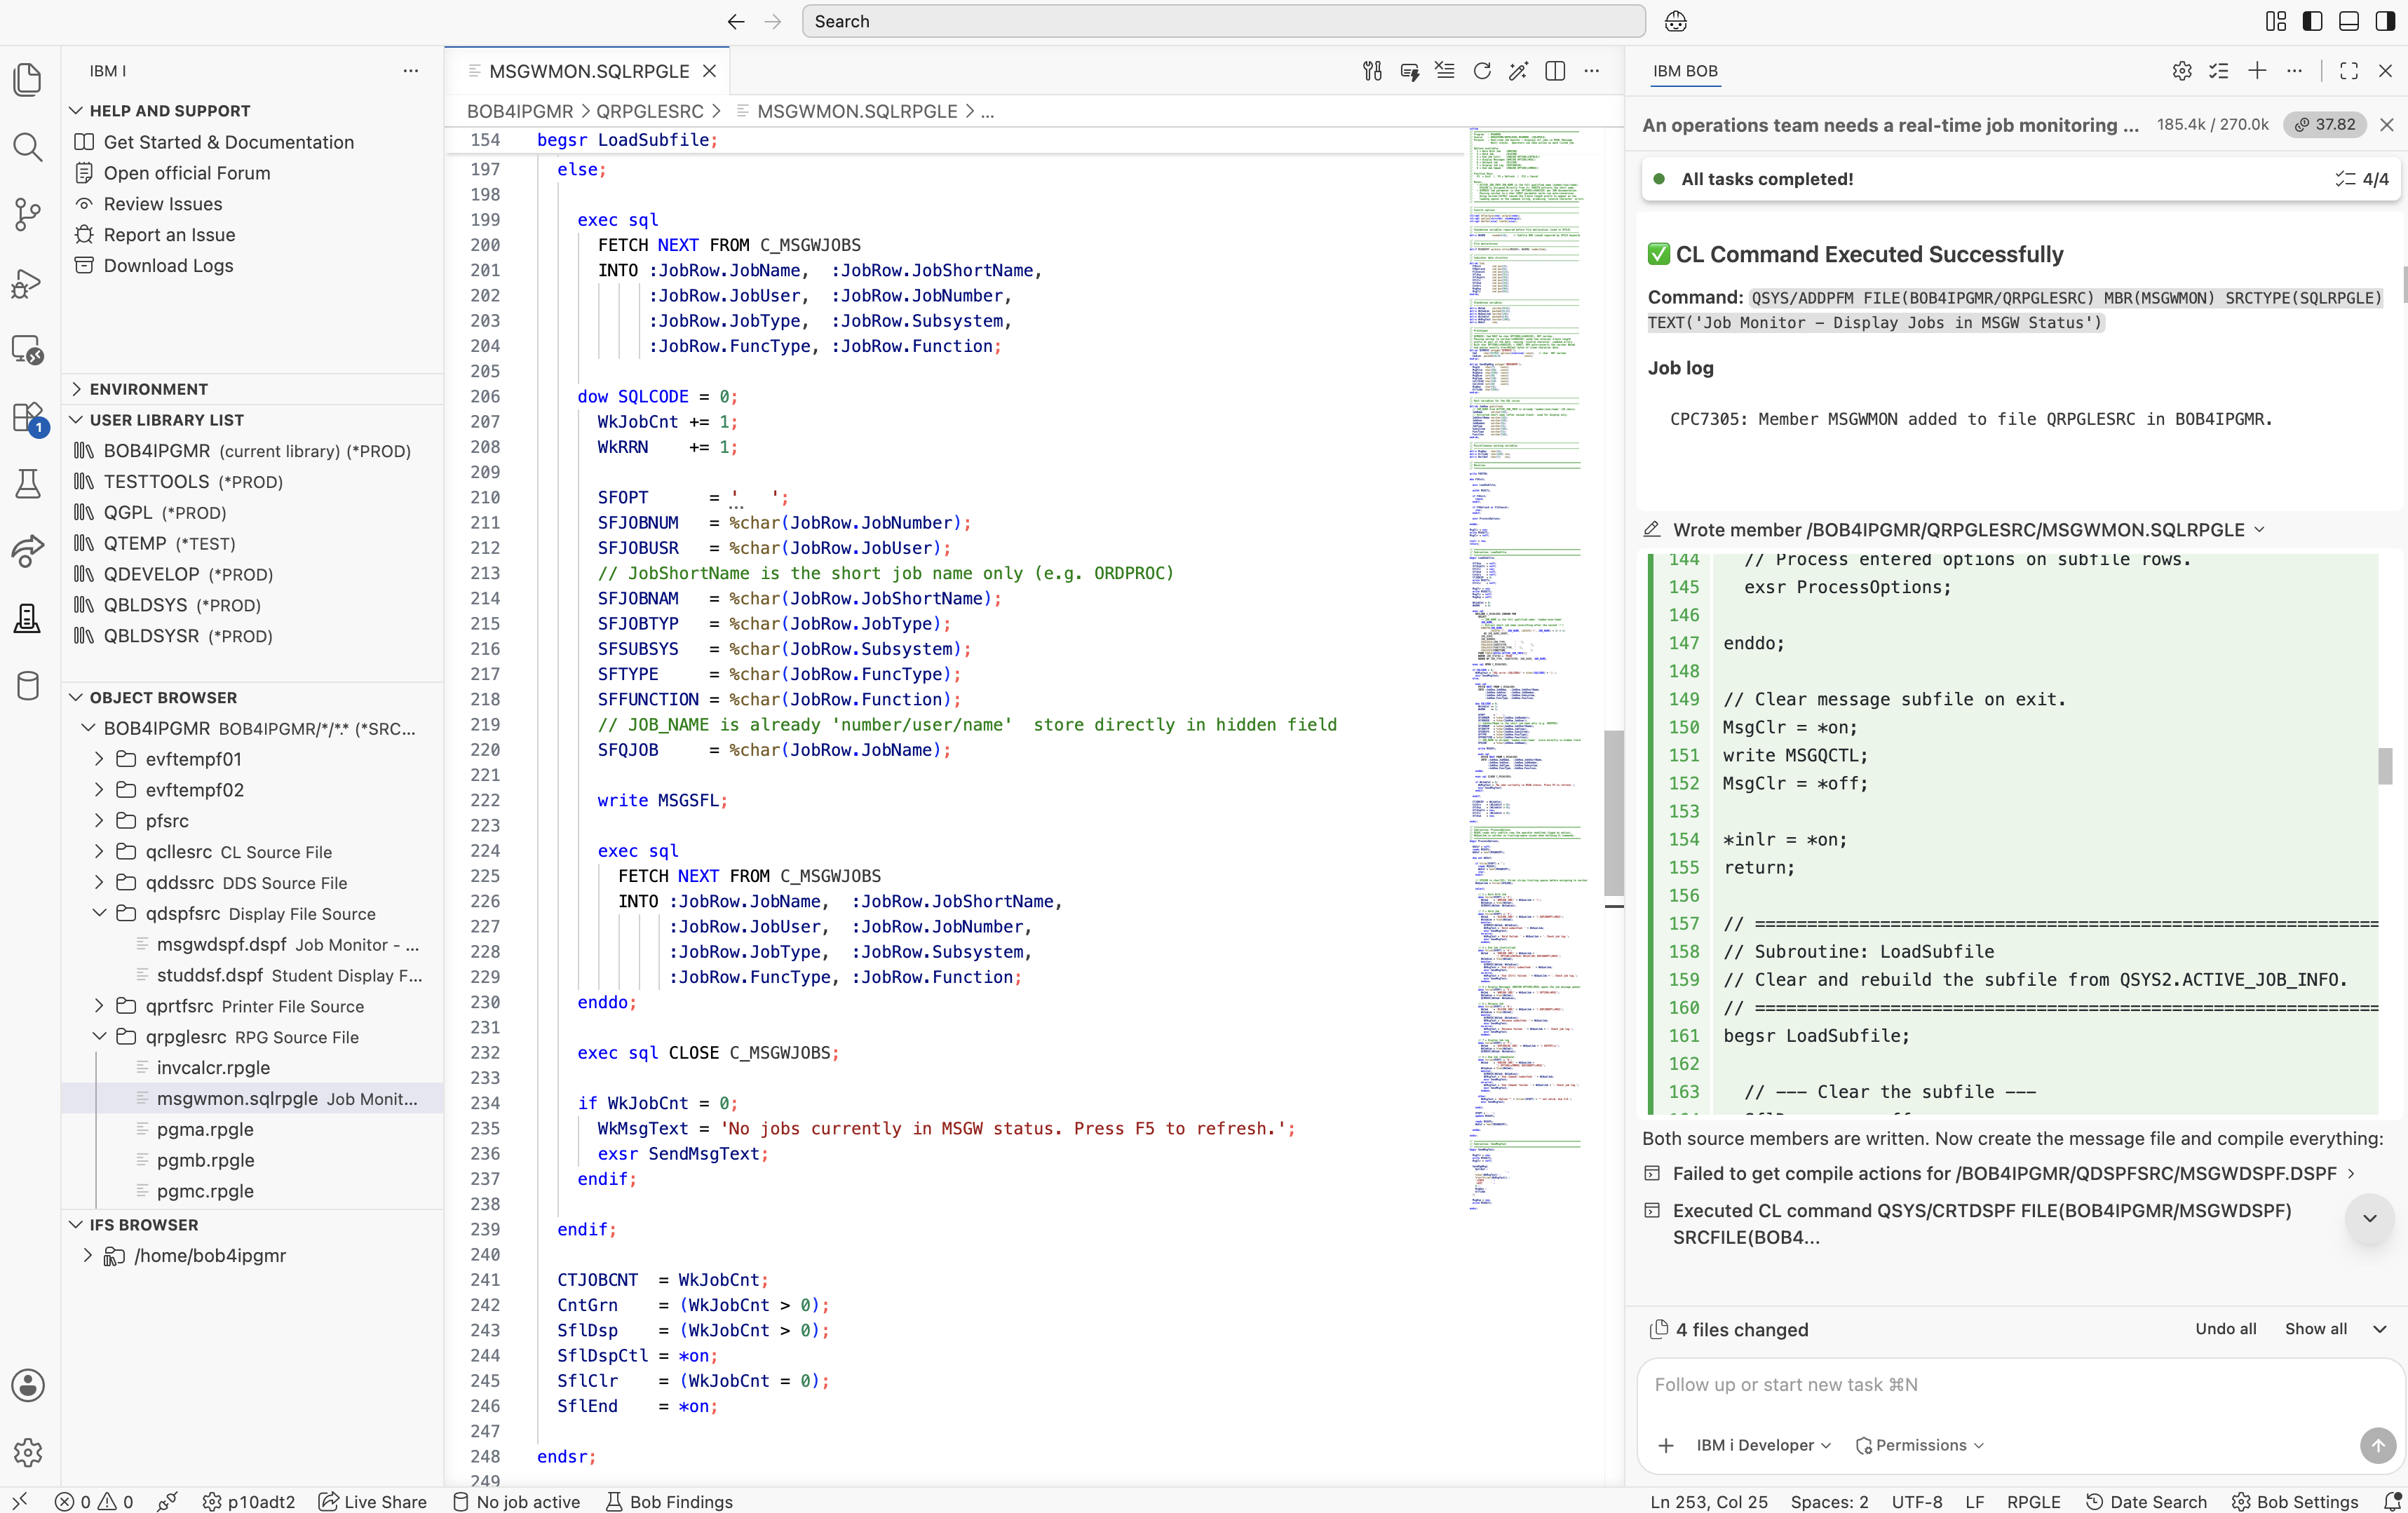The width and height of the screenshot is (2408, 1513).
Task: Open the Search view in activity bar
Action: point(28,148)
